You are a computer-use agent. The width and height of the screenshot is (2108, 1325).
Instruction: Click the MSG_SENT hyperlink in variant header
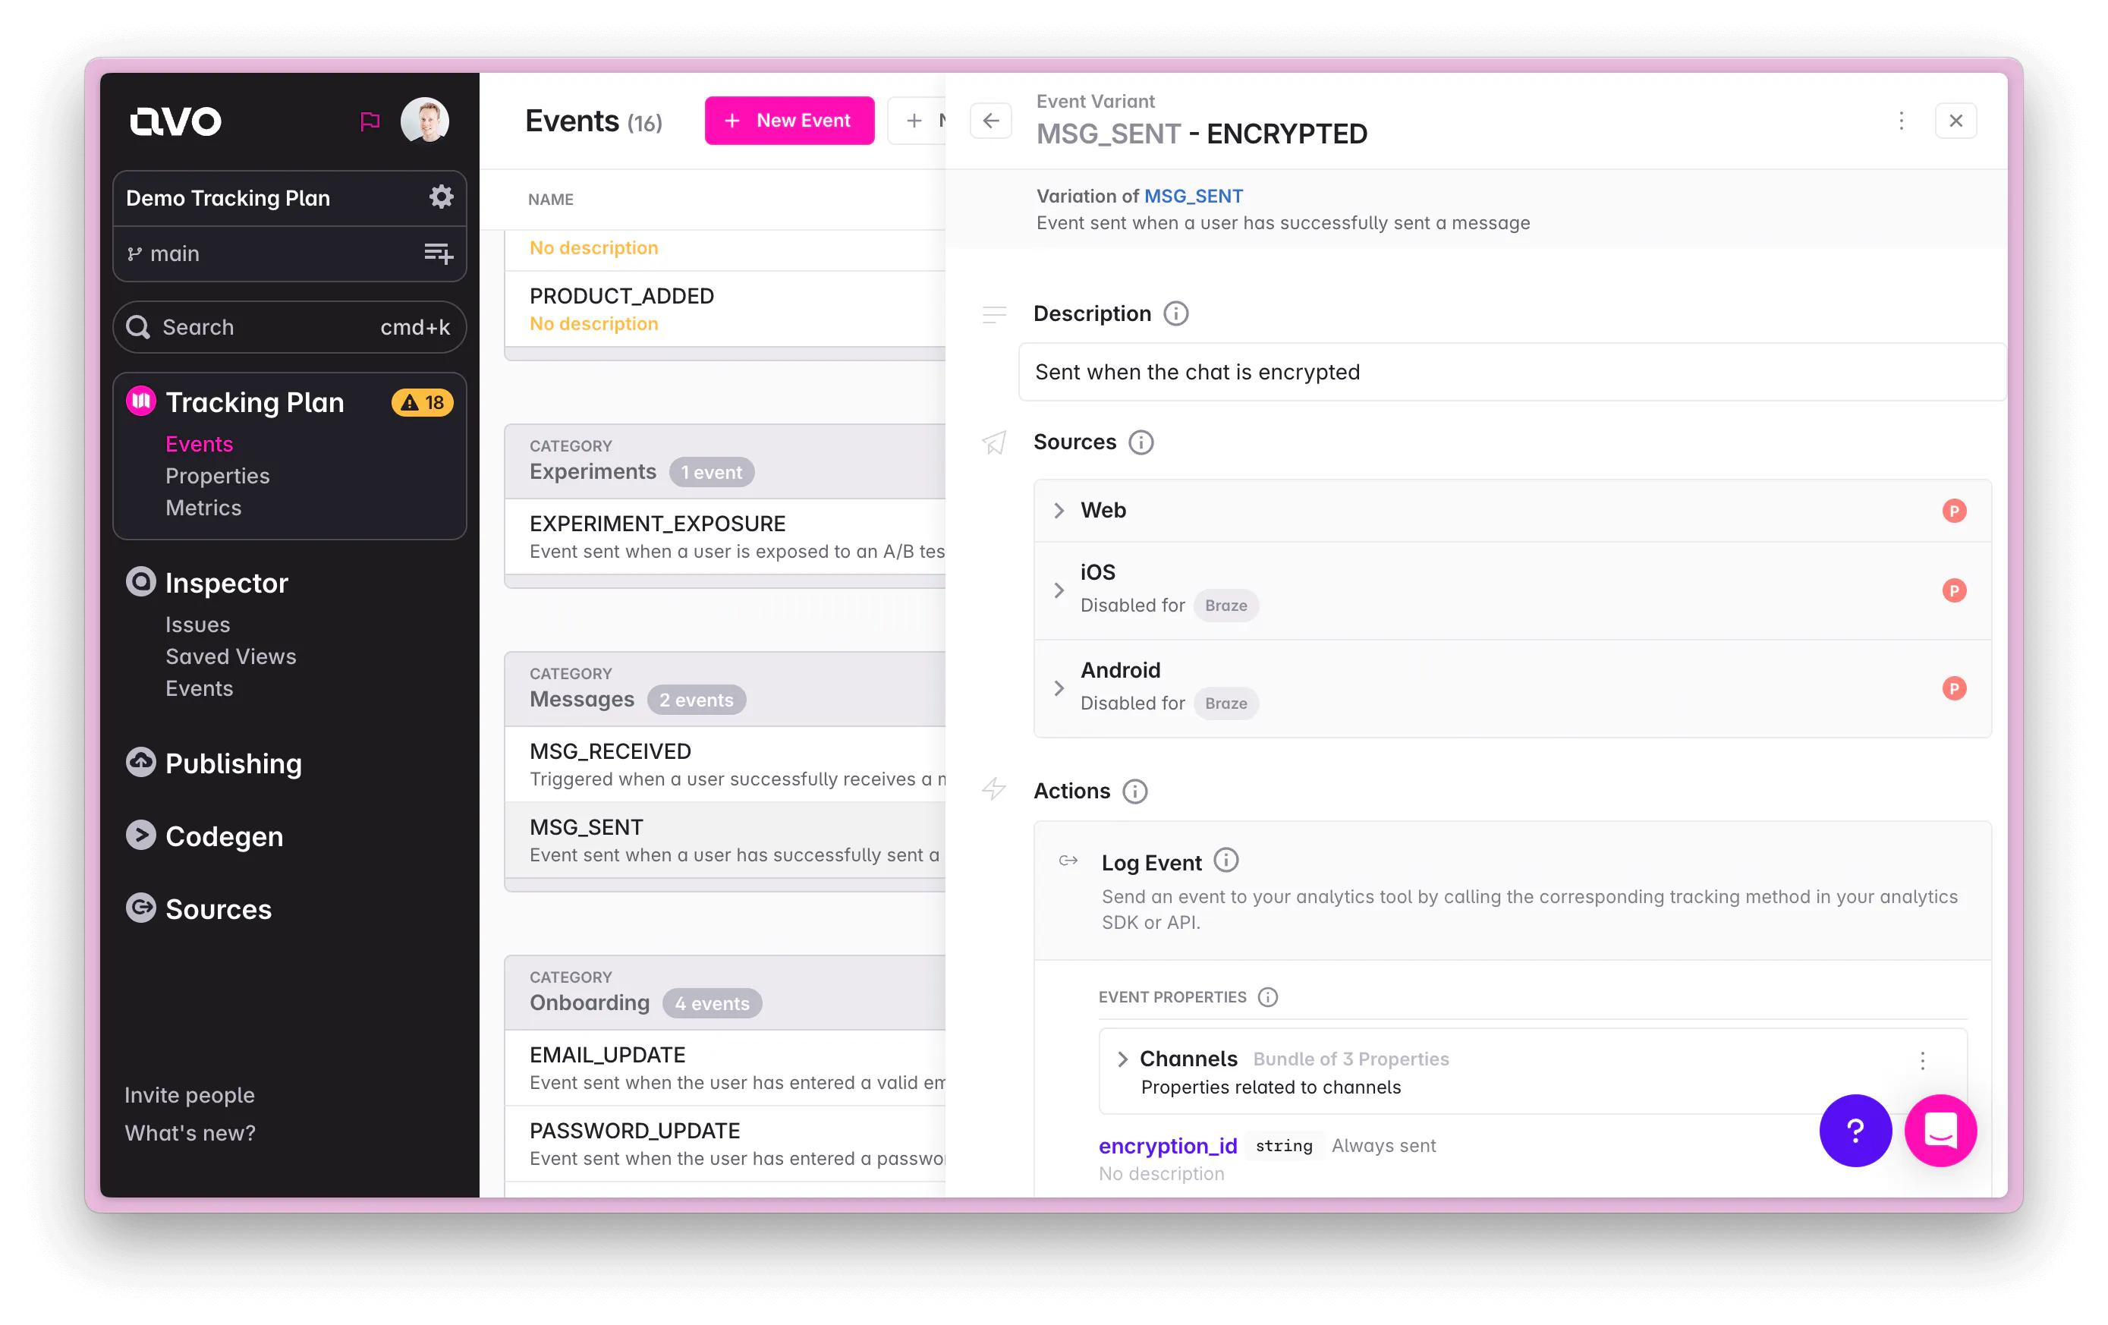[1194, 195]
